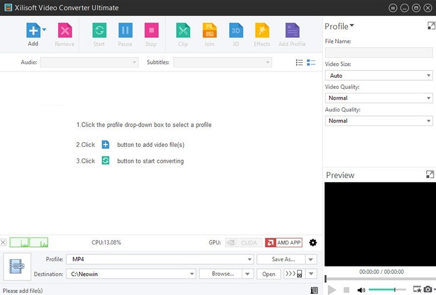Click the 'Please add file(s)' status text
436x295 pixels.
coord(23,291)
